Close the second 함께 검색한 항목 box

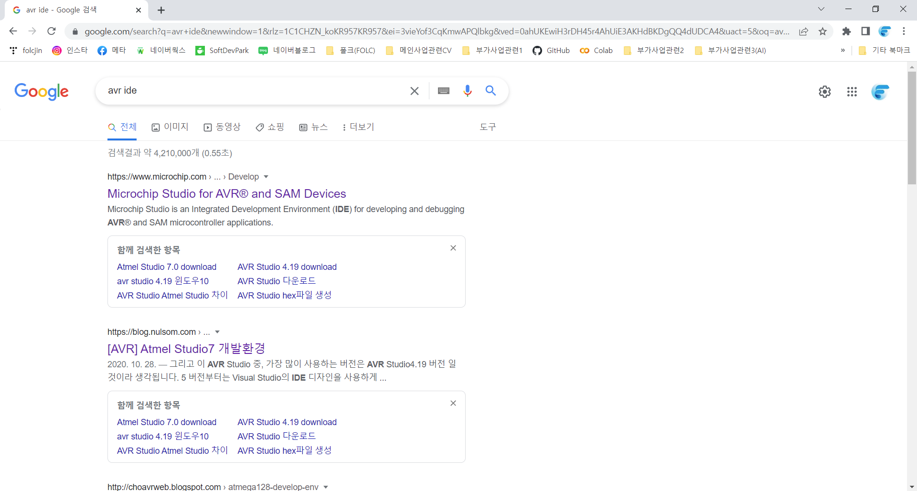[453, 403]
